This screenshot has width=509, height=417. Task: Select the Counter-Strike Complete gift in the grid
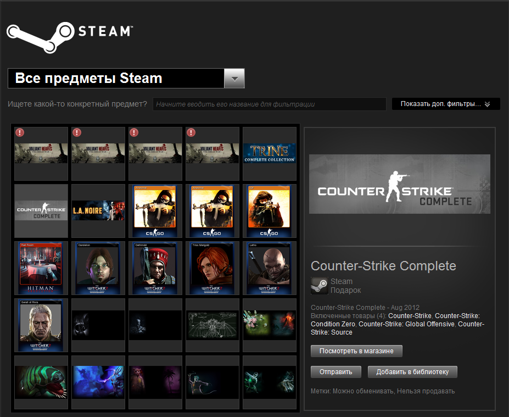click(41, 211)
